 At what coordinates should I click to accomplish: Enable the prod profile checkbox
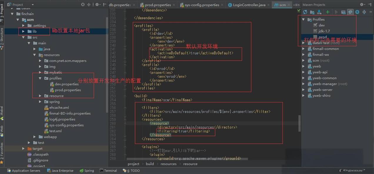pyautogui.click(x=315, y=37)
